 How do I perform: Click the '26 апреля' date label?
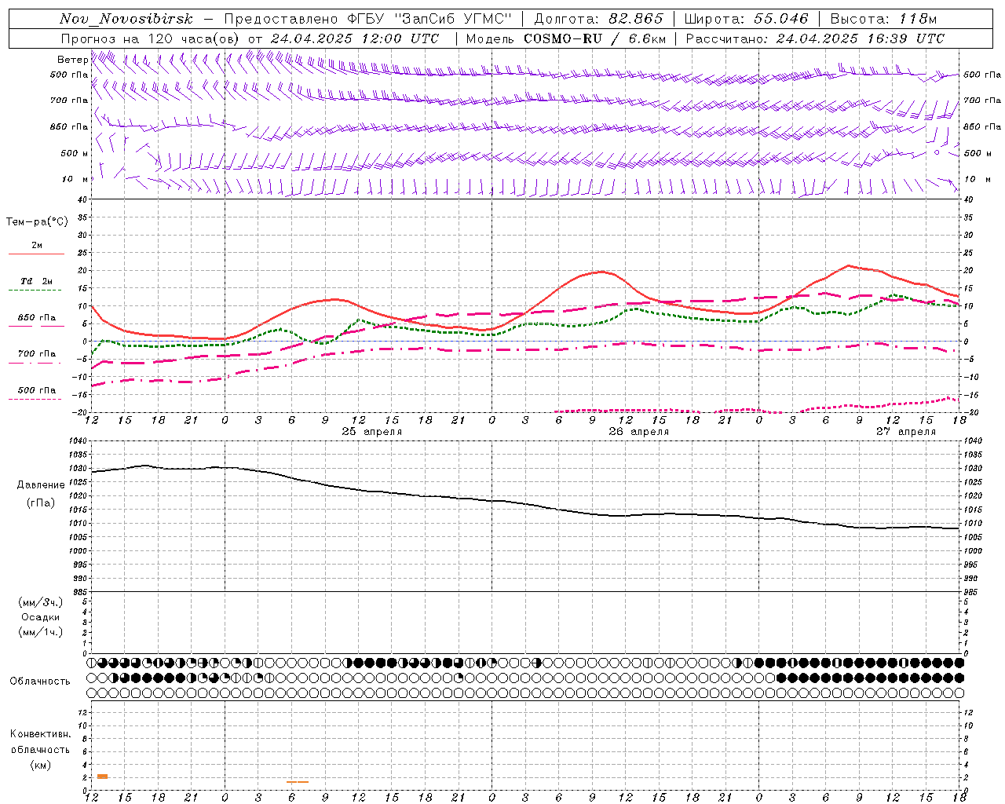click(x=638, y=432)
